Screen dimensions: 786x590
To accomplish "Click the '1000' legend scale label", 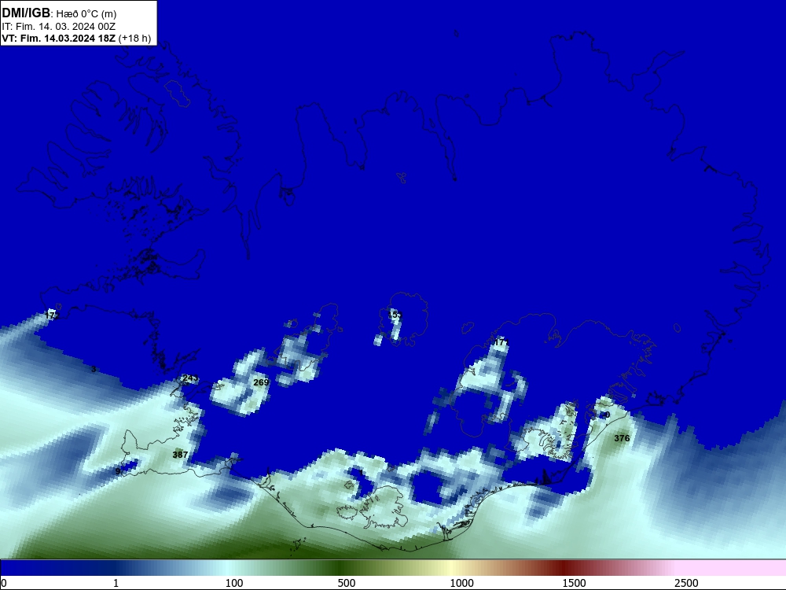I will [x=461, y=583].
